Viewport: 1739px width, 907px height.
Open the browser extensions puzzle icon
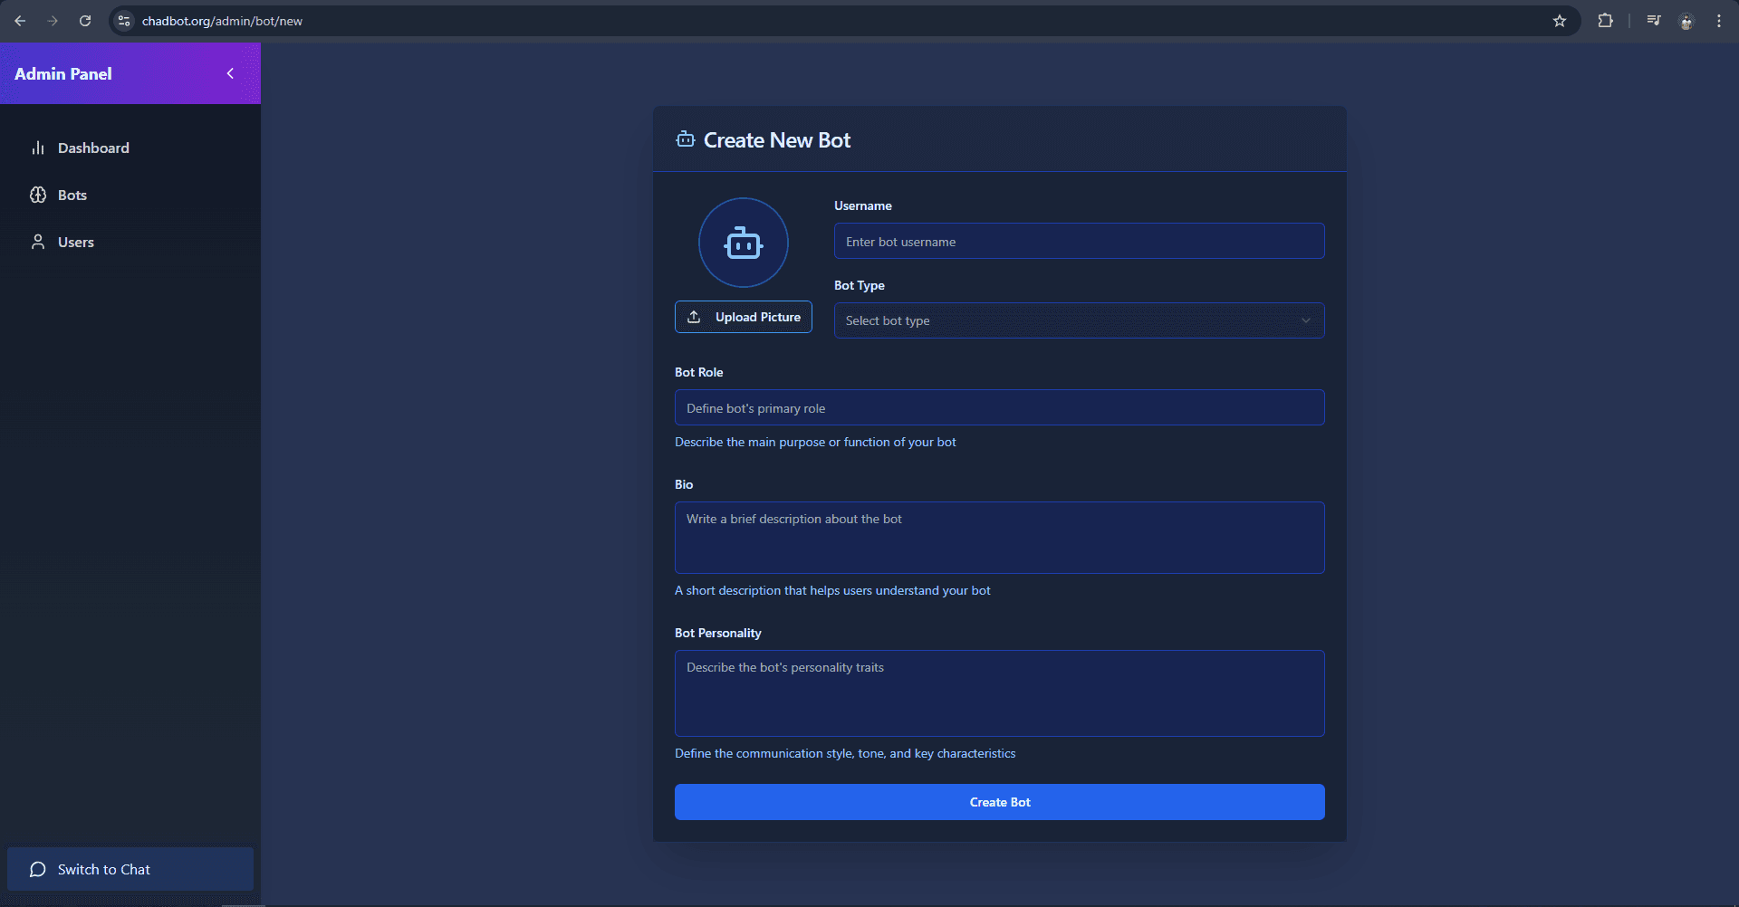[x=1606, y=20]
